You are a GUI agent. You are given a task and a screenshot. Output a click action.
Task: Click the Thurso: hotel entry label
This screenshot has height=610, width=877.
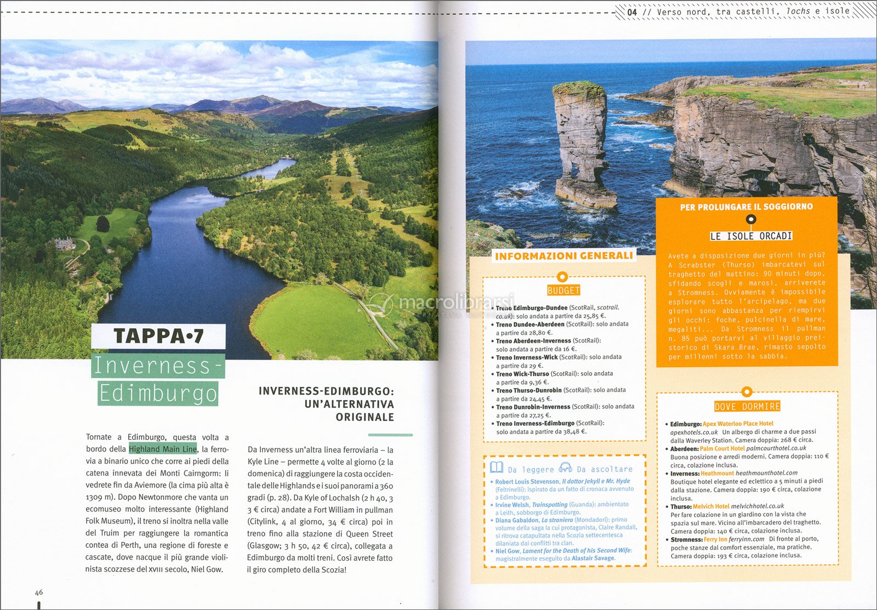681,506
